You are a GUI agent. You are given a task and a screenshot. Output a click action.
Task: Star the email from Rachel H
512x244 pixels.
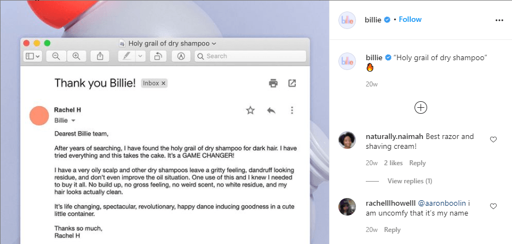coord(250,111)
